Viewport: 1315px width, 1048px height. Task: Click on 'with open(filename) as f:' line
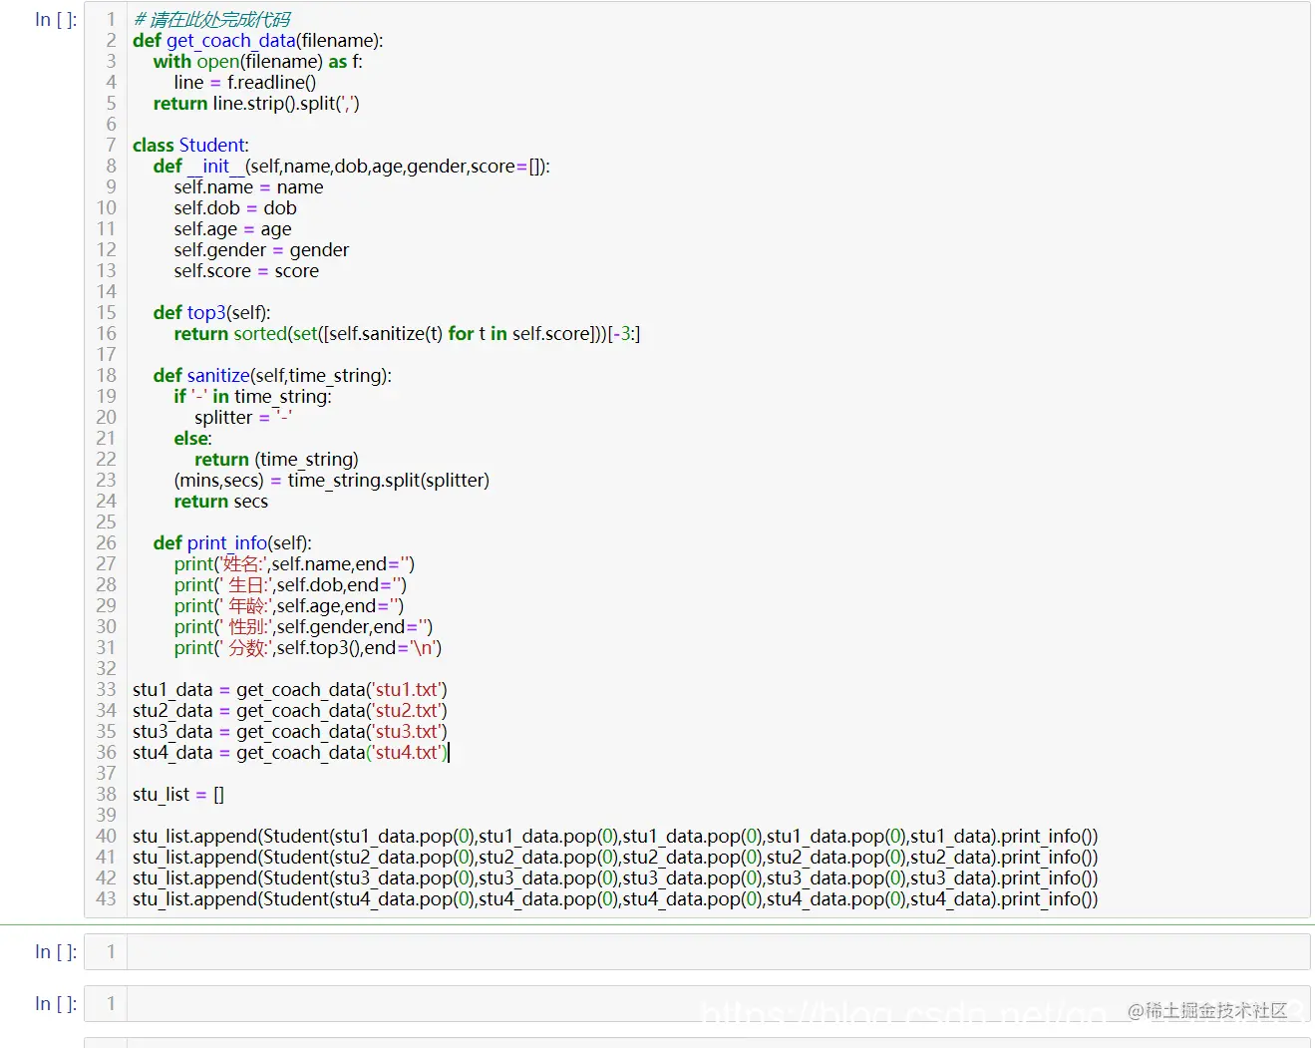point(257,61)
